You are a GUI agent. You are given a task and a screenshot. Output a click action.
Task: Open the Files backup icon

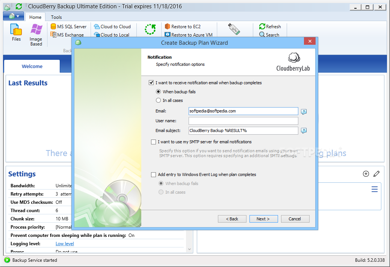point(16,32)
